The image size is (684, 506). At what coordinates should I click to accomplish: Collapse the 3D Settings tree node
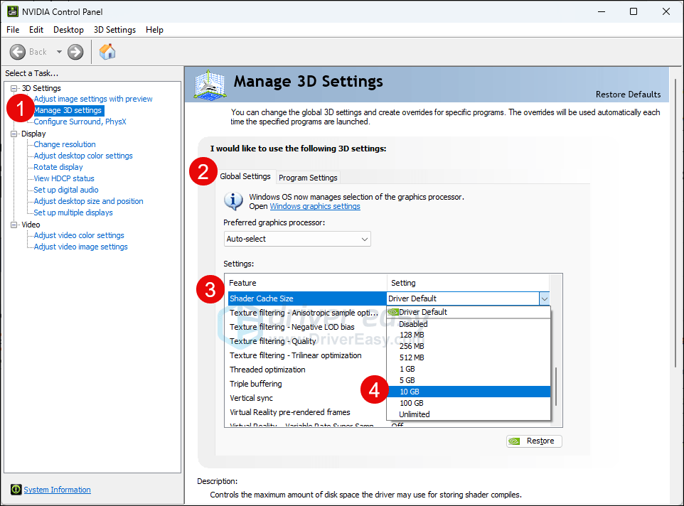14,88
